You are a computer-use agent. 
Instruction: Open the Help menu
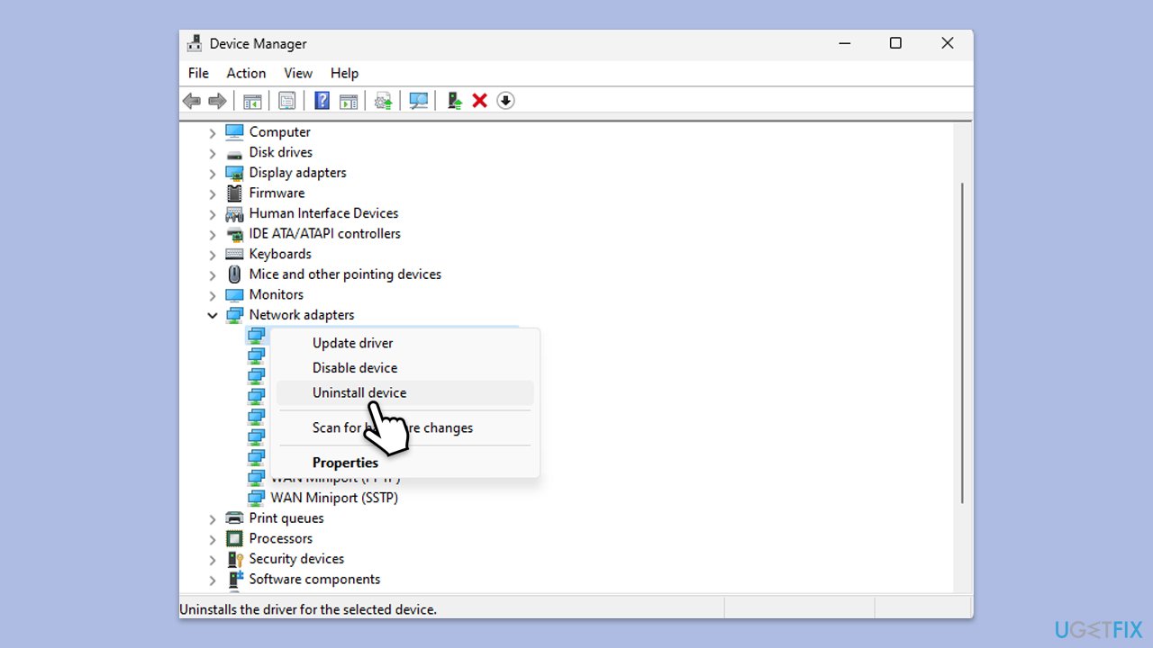[344, 73]
